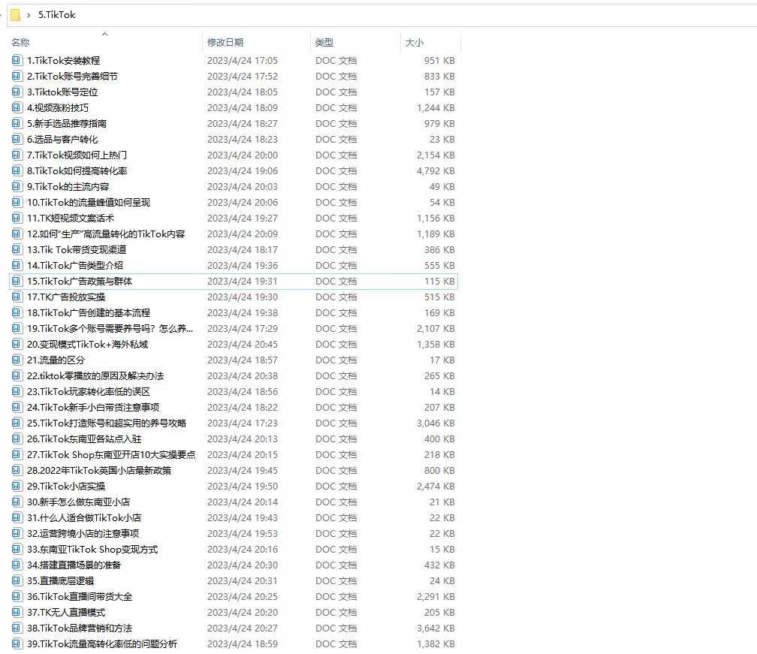Image resolution: width=757 pixels, height=654 pixels.
Task: Click the DOC icon of 6.选品与客户转化
Action: (17, 139)
